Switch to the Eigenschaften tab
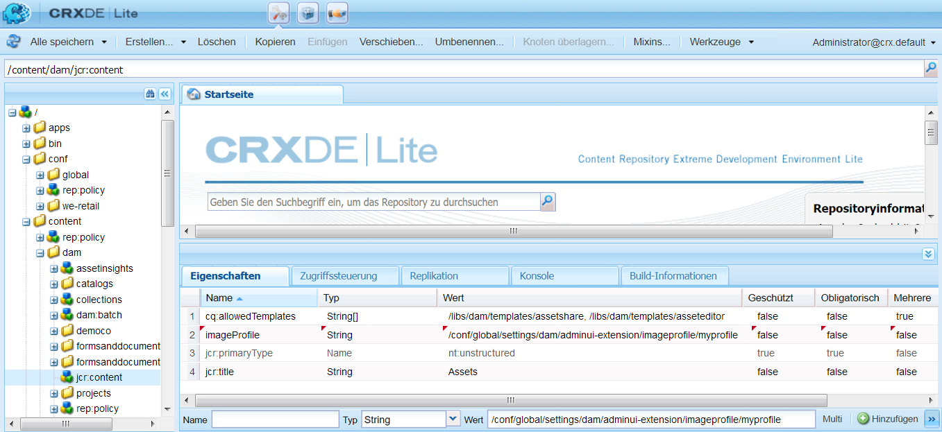The width and height of the screenshot is (942, 432). 235,276
